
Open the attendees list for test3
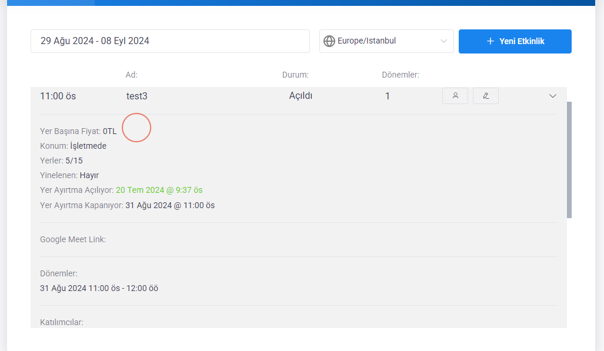[455, 96]
